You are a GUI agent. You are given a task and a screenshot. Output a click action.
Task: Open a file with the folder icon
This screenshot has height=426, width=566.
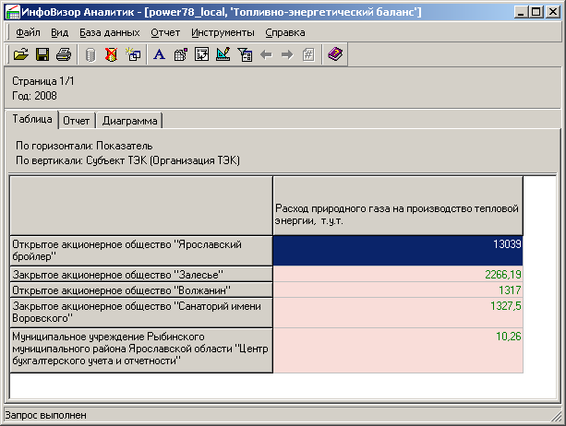point(21,54)
